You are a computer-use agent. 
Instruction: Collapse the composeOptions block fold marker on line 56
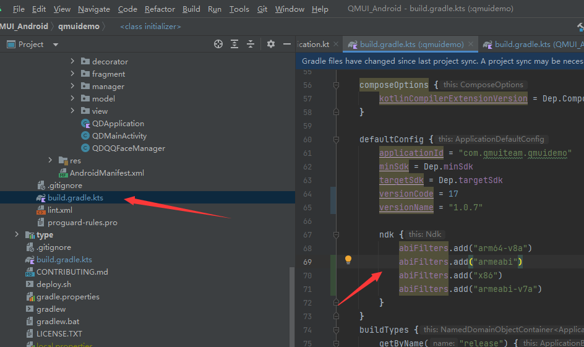[x=336, y=85]
